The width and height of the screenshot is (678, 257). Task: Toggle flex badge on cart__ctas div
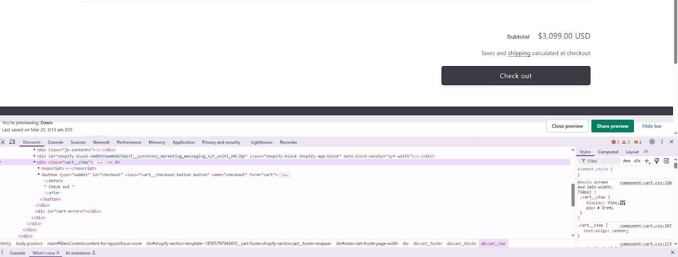[100, 163]
